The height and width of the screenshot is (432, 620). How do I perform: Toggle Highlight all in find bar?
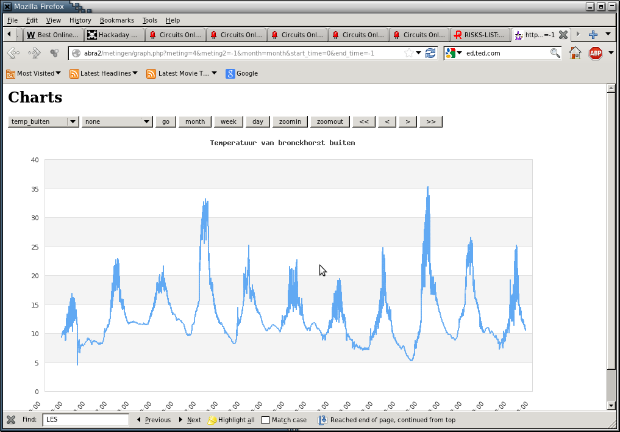[232, 420]
